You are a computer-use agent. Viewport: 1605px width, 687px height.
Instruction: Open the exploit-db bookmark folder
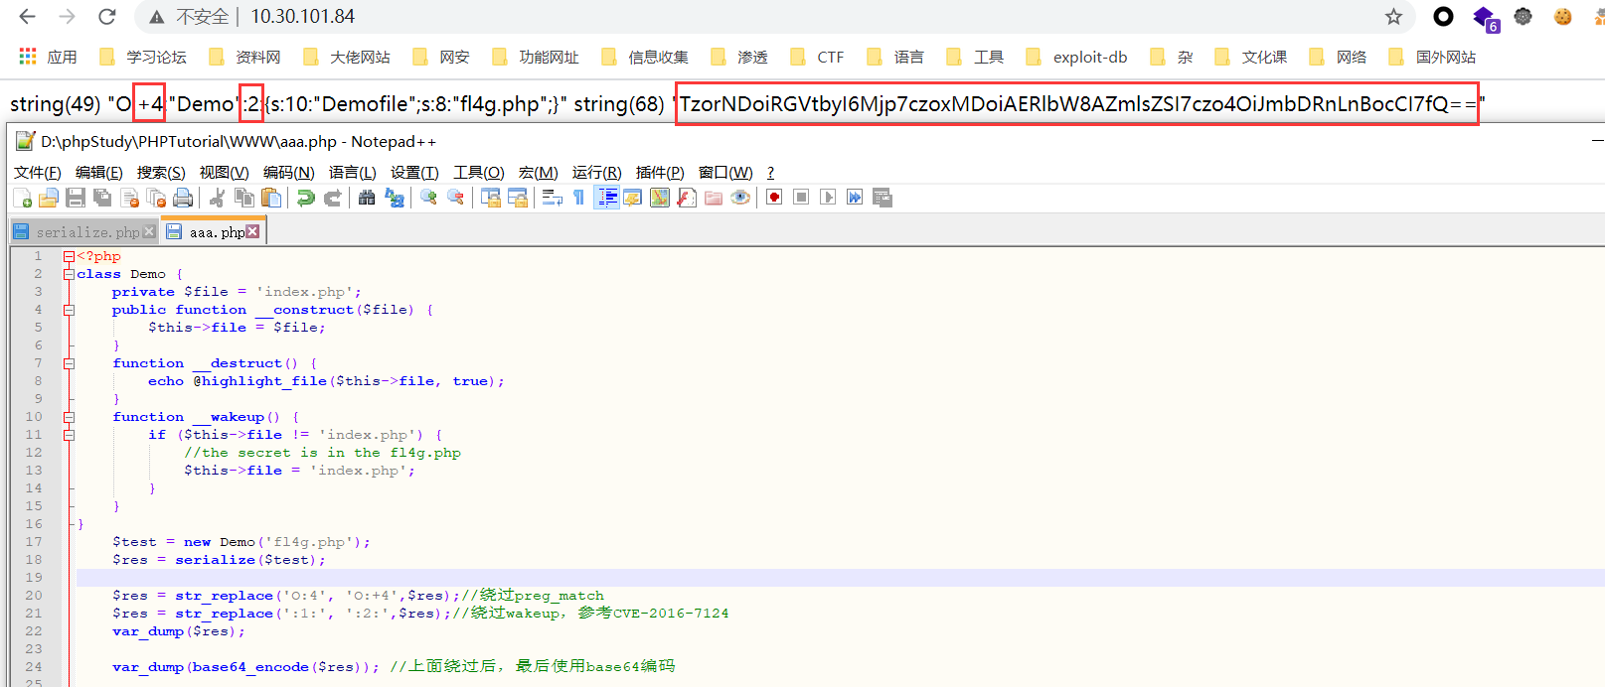point(1077,58)
